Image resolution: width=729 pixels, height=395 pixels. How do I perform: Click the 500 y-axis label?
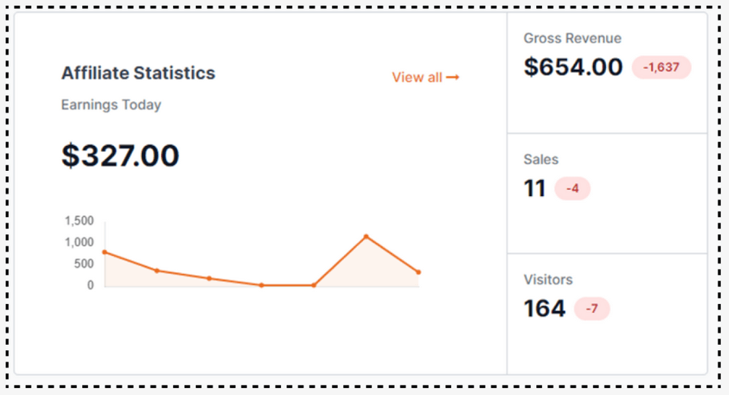[x=84, y=264]
